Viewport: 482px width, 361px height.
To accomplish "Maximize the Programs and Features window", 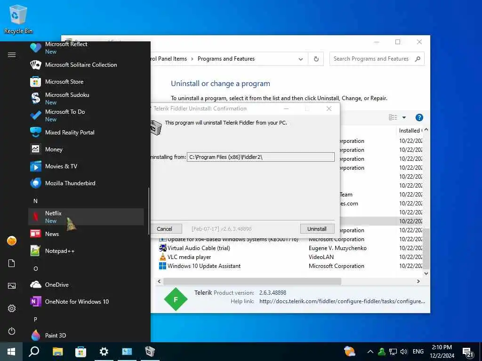I will [398, 42].
